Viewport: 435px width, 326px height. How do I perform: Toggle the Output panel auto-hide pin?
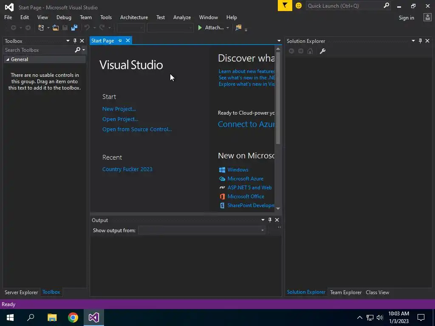point(270,220)
